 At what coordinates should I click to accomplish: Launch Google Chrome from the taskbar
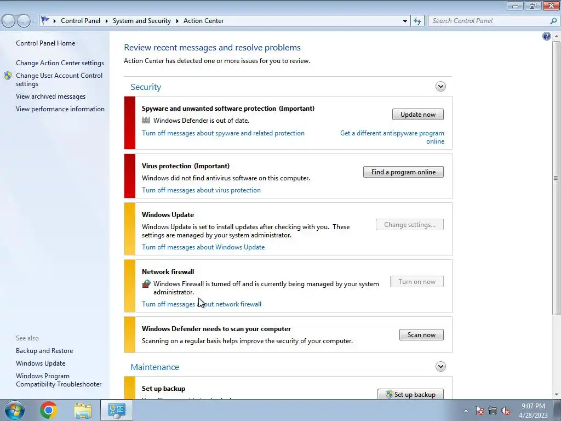click(48, 410)
